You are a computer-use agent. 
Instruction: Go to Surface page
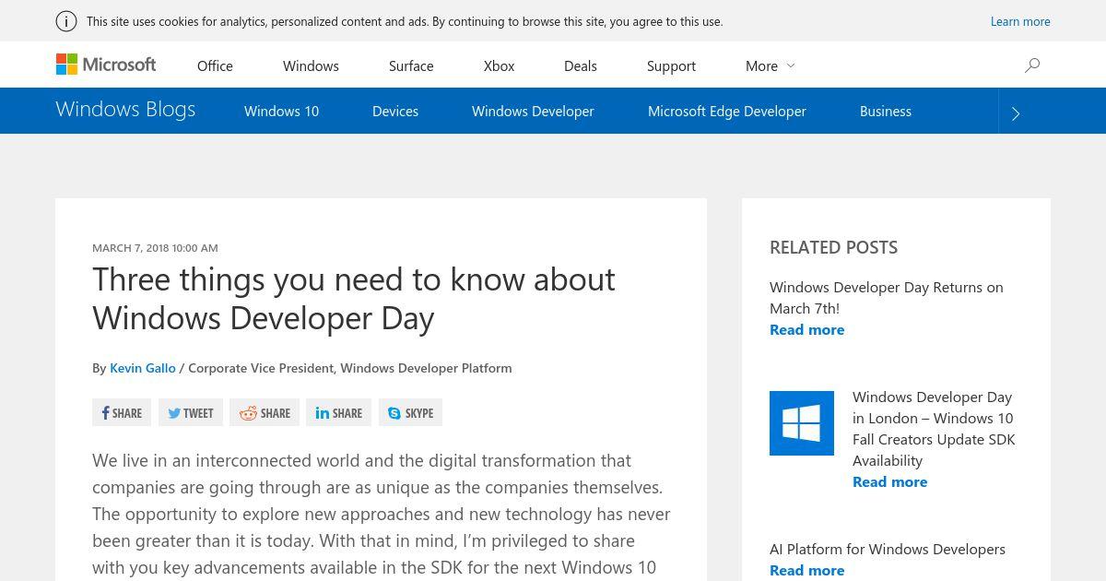point(411,65)
